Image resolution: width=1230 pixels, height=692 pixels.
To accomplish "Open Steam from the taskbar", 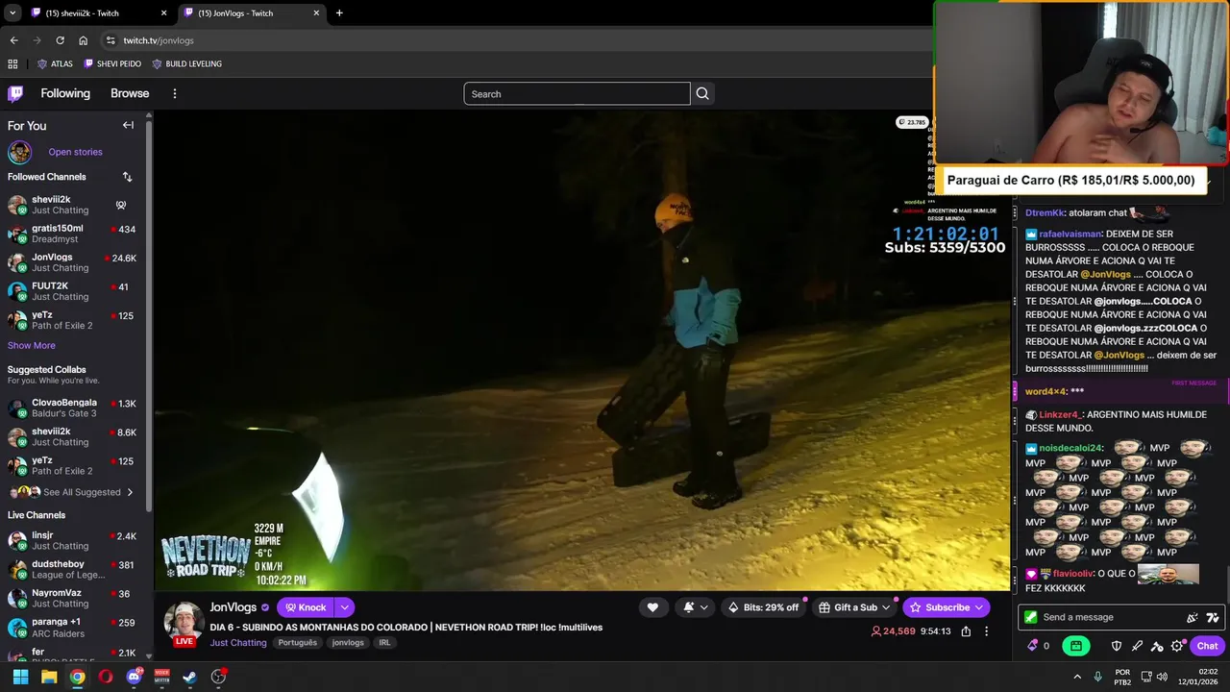I will coord(190,677).
